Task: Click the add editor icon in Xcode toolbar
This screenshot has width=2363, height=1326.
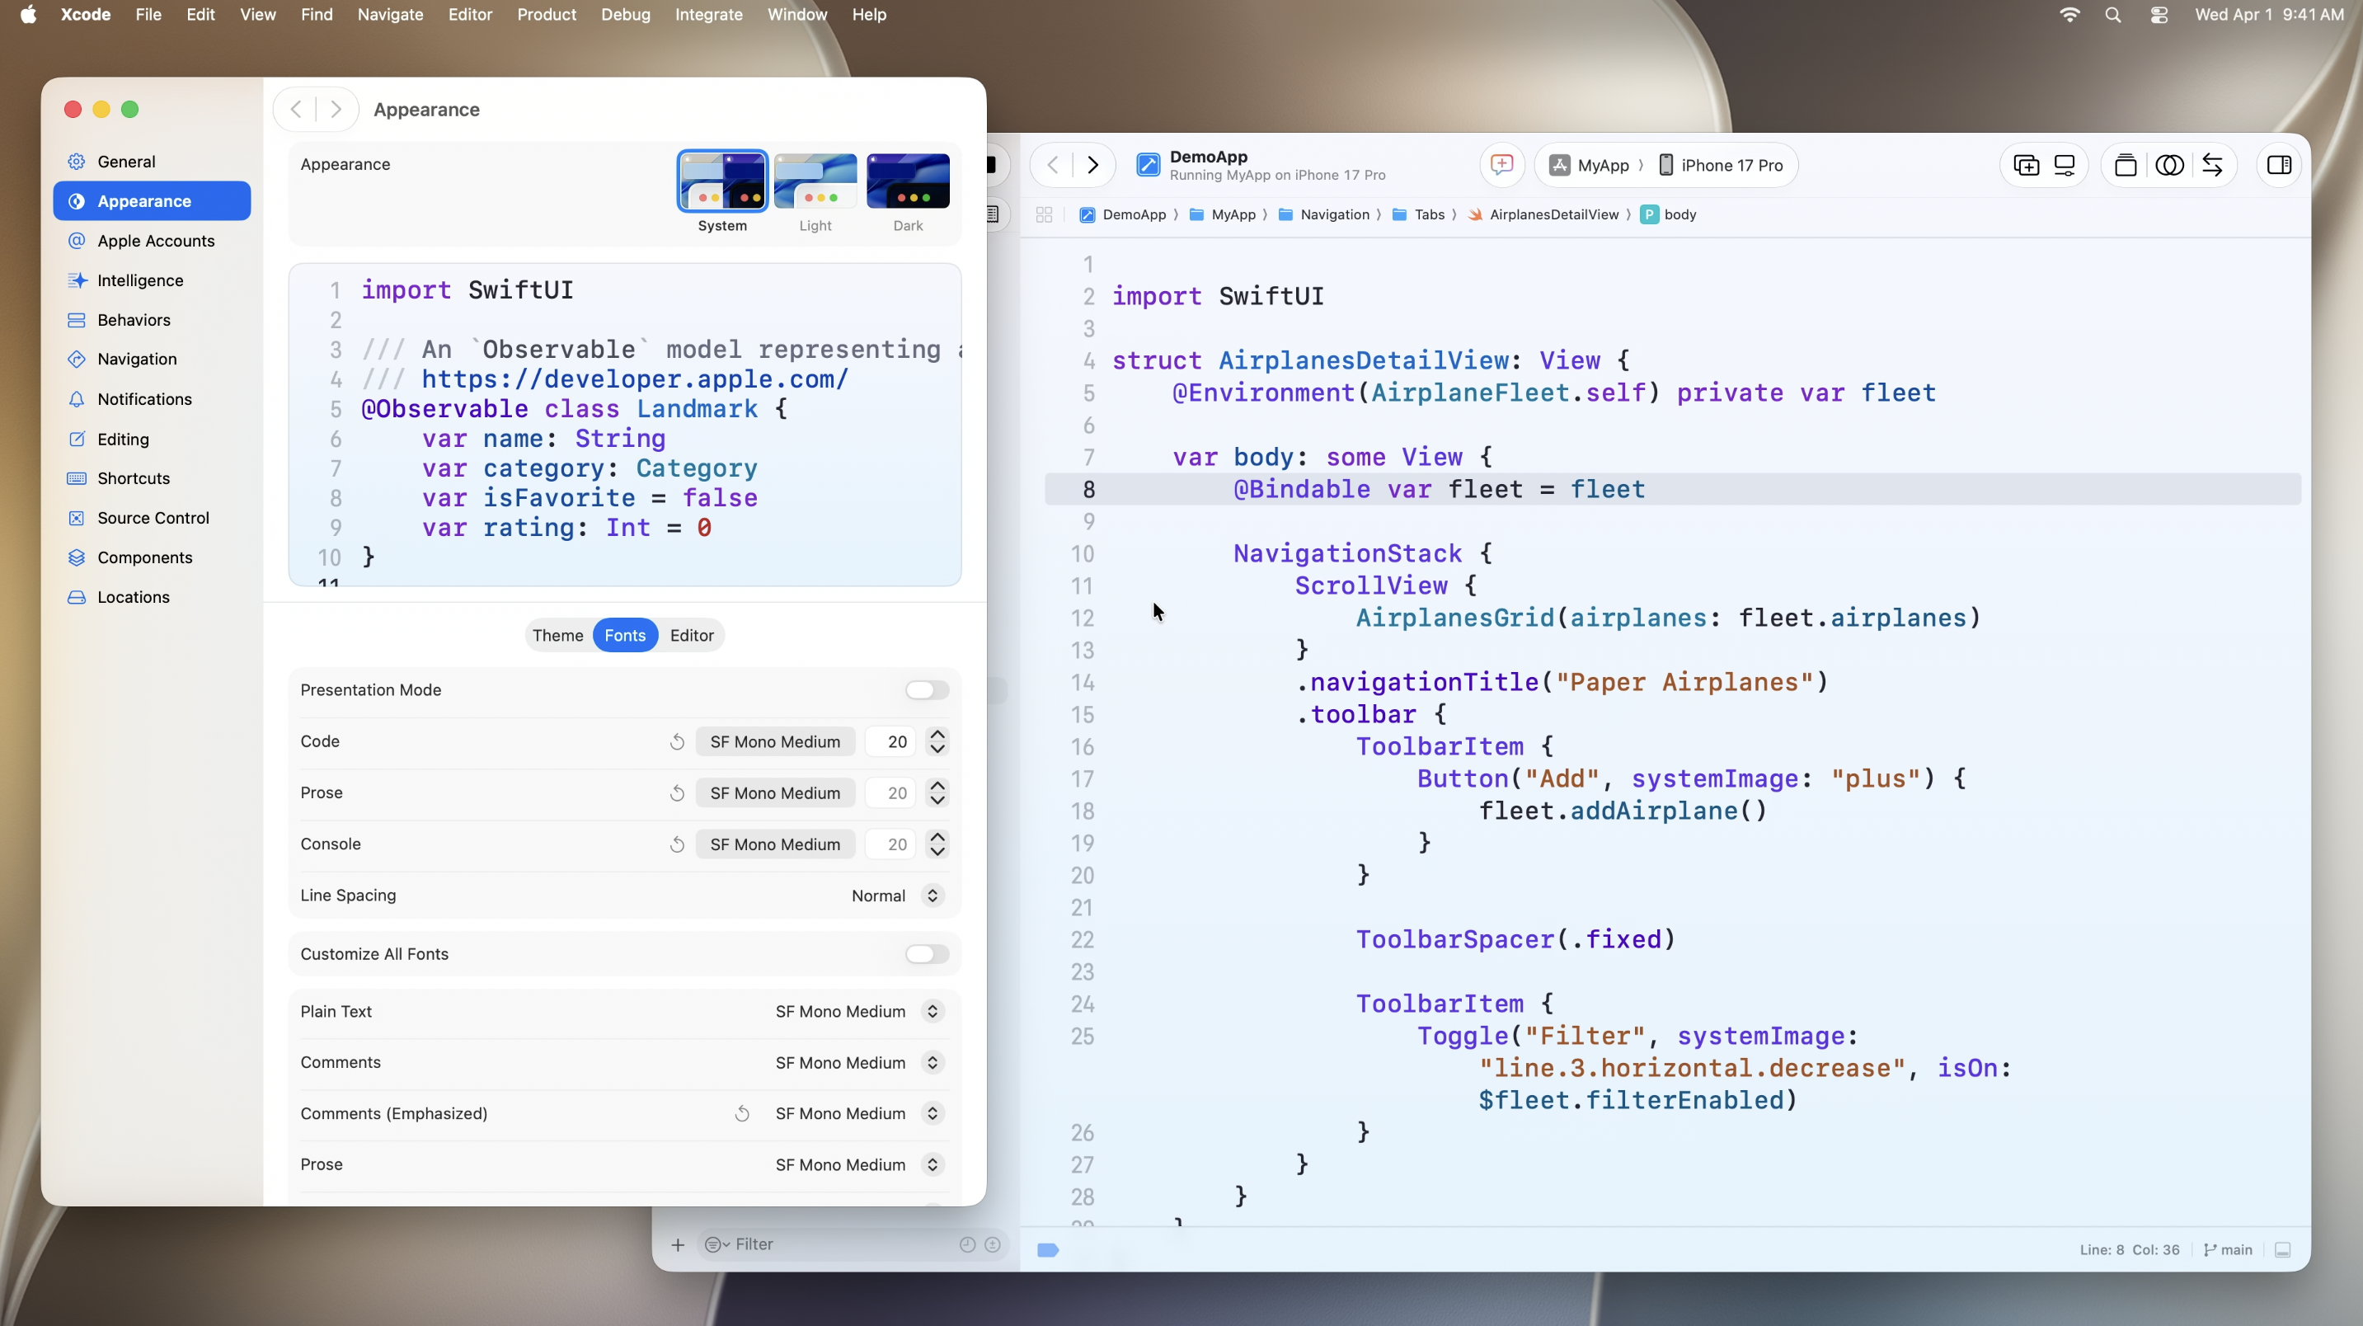Action: tap(2026, 165)
